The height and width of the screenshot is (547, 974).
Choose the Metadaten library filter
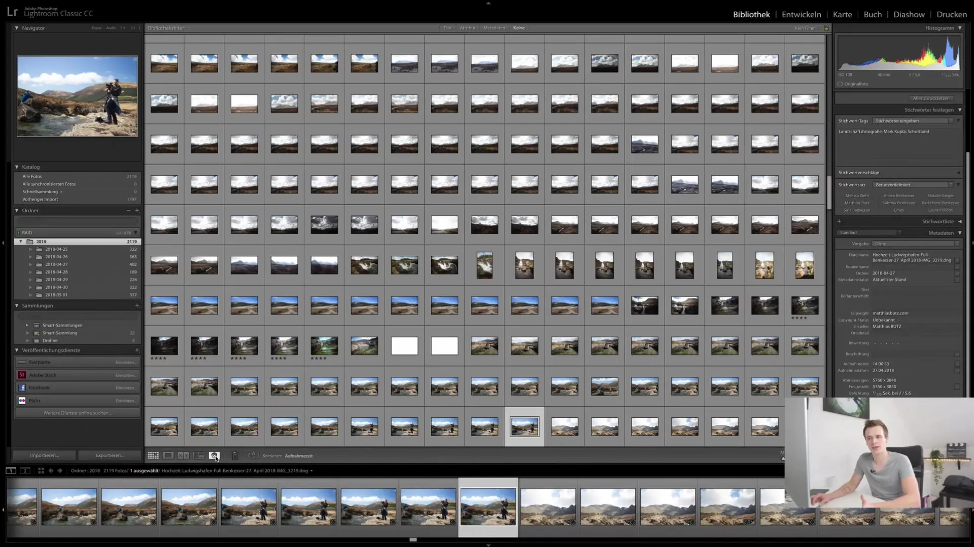click(x=494, y=28)
